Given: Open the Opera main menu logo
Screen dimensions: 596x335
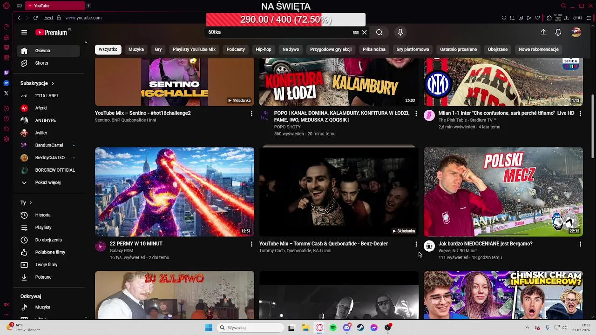Looking at the screenshot, I should 6,6.
